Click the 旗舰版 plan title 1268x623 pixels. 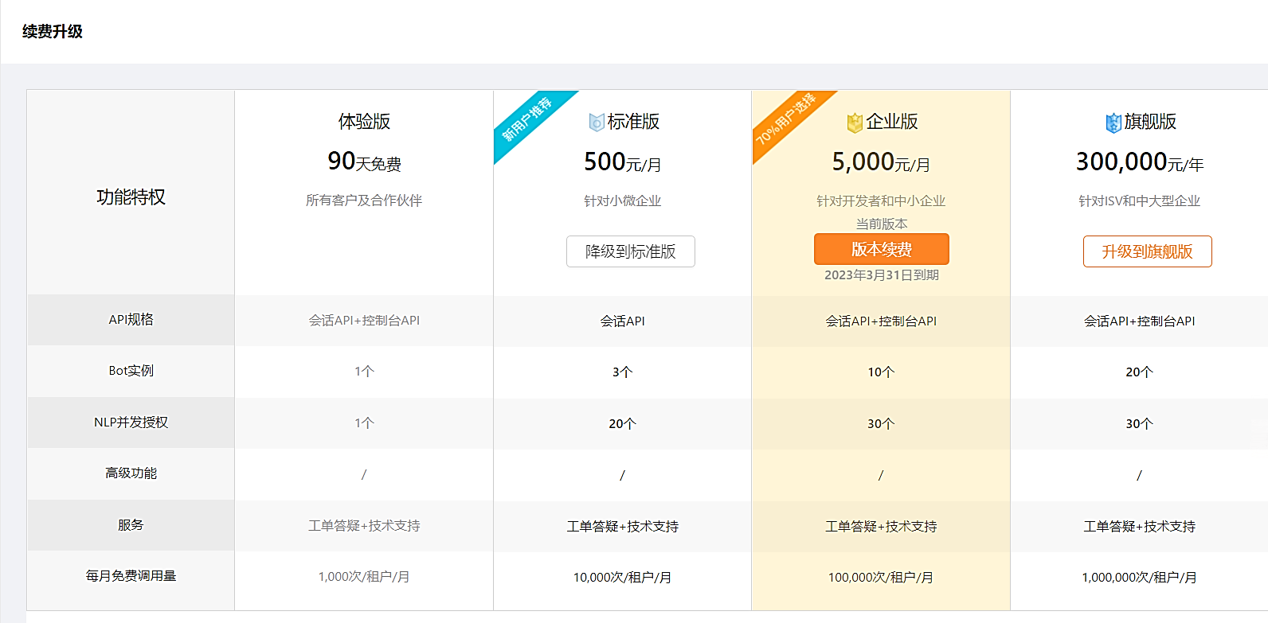click(x=1150, y=122)
